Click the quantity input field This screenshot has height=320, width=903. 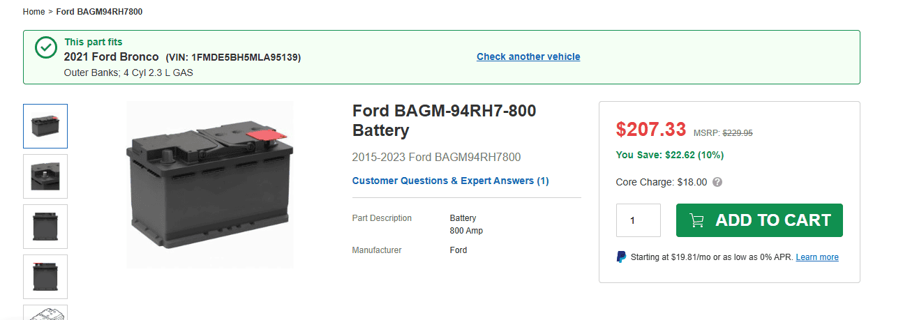click(x=638, y=220)
